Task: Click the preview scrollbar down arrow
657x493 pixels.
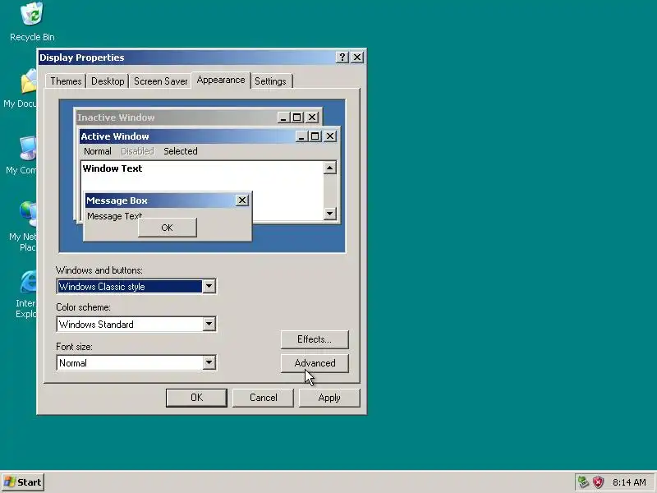Action: pyautogui.click(x=330, y=214)
